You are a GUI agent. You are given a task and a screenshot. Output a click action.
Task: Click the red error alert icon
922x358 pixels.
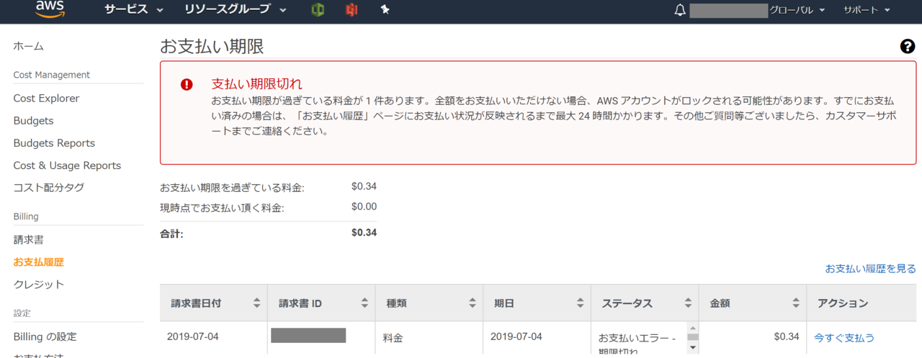click(187, 84)
